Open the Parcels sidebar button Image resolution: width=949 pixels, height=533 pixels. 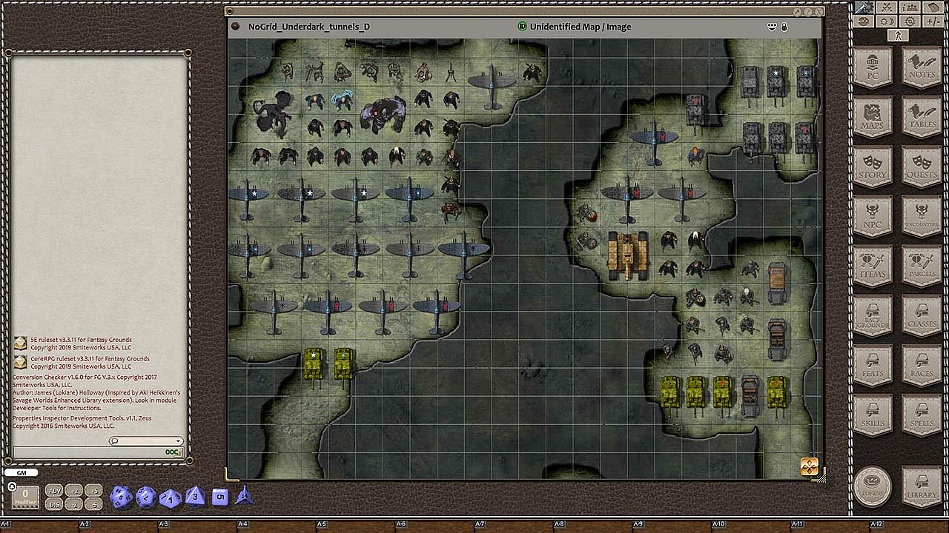[922, 266]
